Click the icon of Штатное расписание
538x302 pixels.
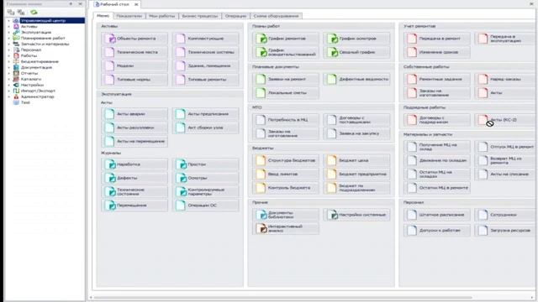pos(412,215)
